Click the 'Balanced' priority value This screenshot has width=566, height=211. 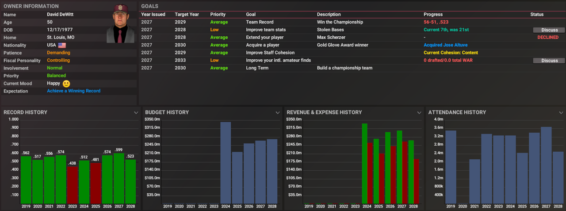(x=57, y=76)
